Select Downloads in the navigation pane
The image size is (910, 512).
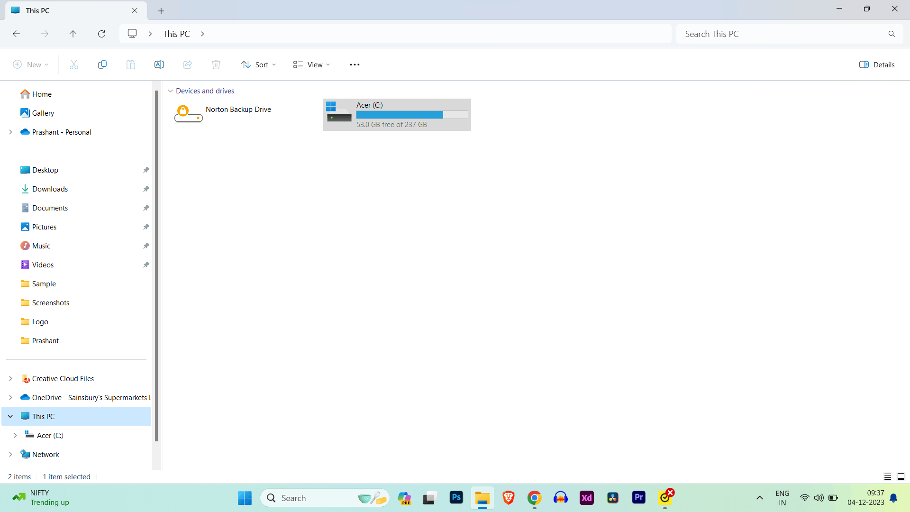tap(50, 189)
